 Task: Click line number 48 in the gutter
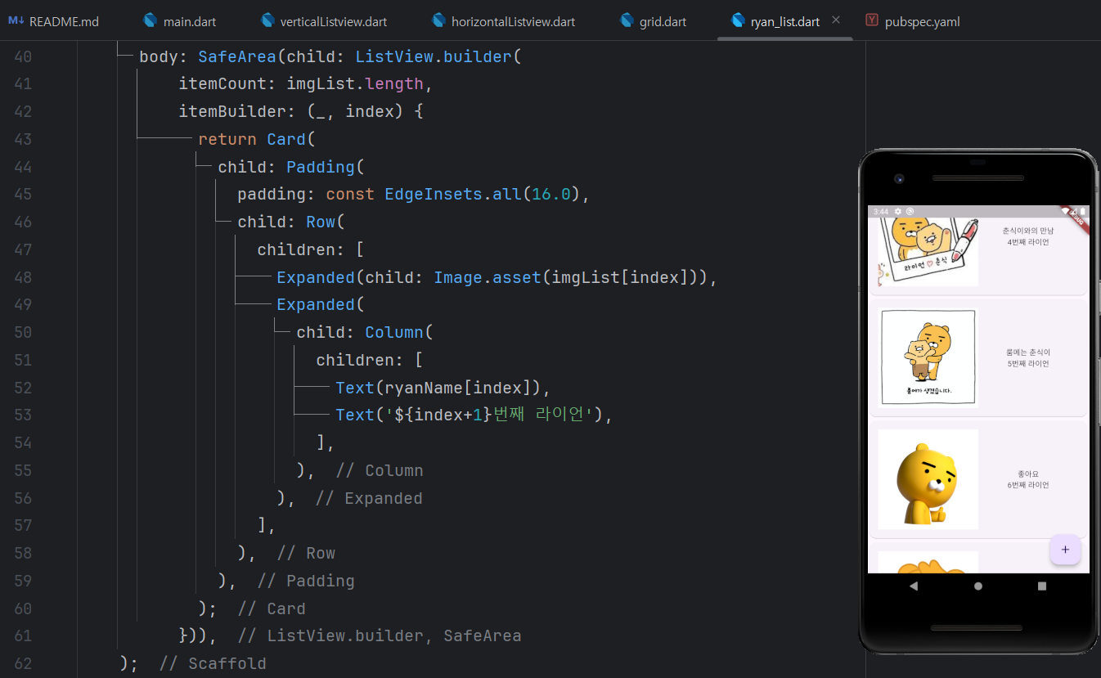pyautogui.click(x=24, y=277)
